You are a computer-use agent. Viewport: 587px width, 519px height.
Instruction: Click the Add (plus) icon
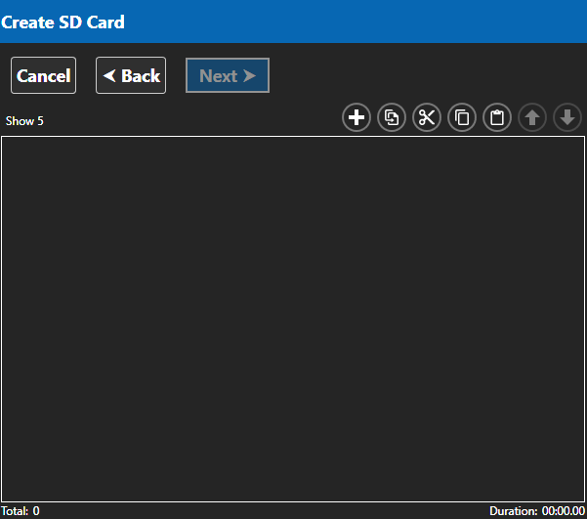point(356,117)
